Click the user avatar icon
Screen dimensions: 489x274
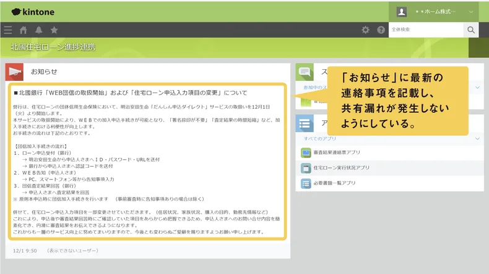(402, 12)
